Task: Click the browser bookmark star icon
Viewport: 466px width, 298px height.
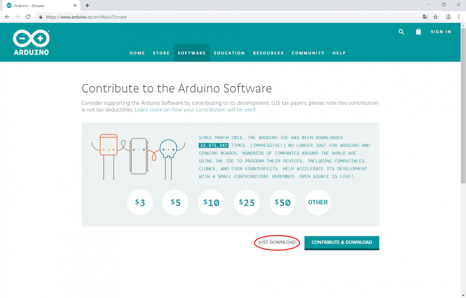Action: pyautogui.click(x=436, y=17)
